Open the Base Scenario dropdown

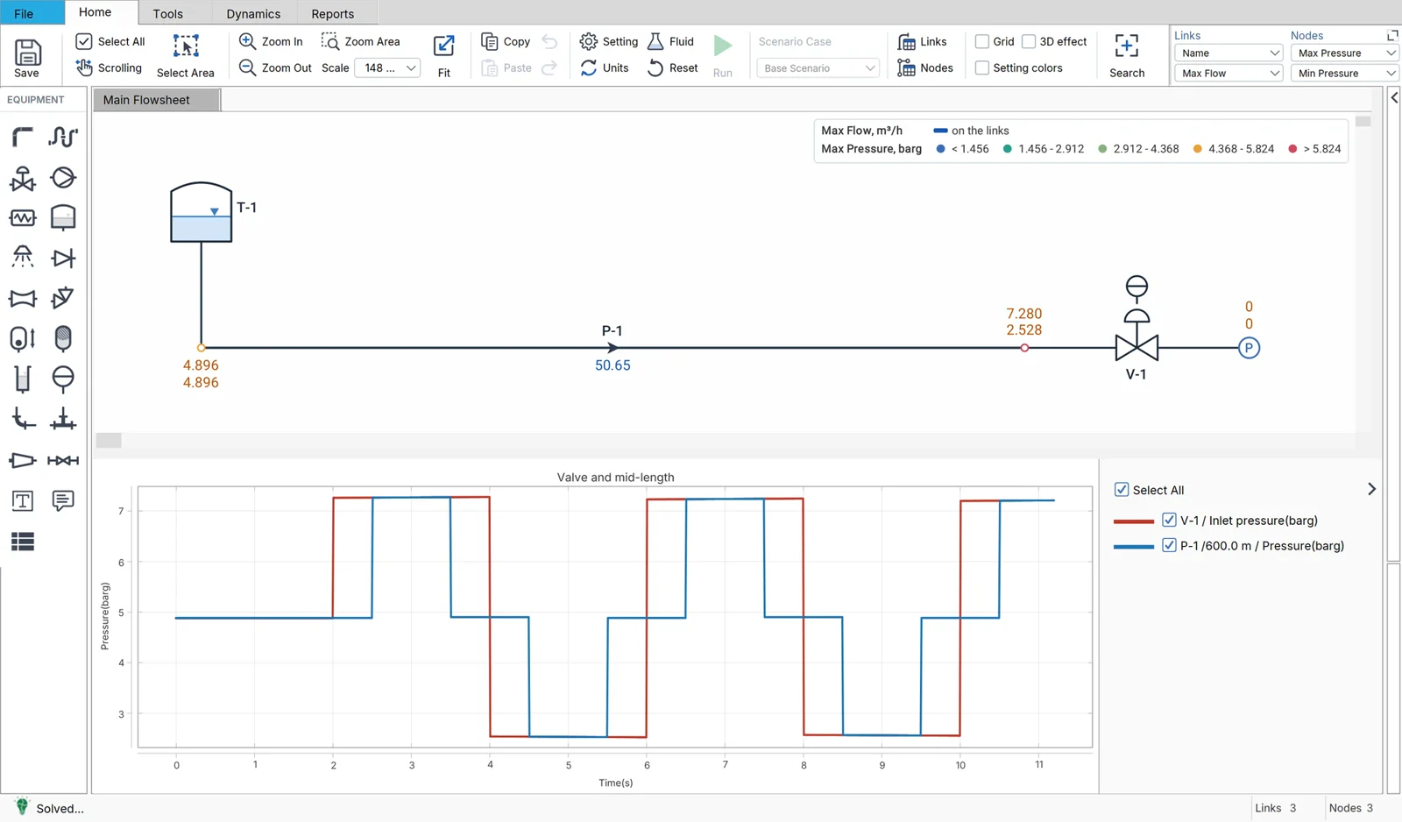tap(818, 67)
